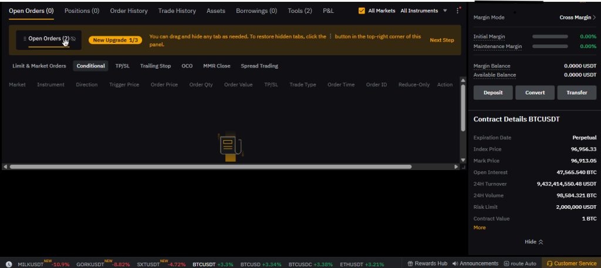Click the Mark Price value 96,913.05
Viewport: 601px width, 268px height.
(x=583, y=161)
